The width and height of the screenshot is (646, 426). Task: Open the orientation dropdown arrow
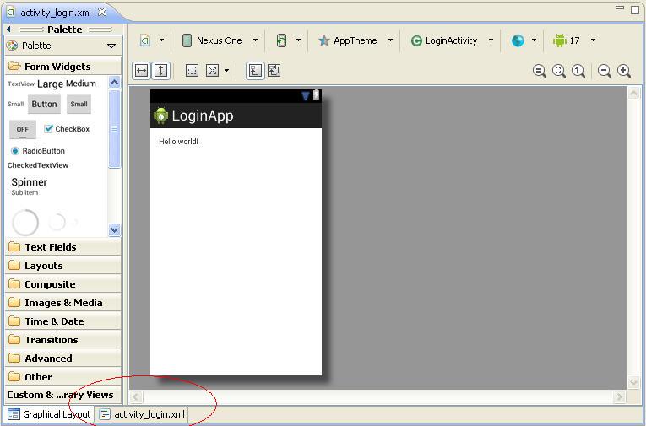click(298, 40)
